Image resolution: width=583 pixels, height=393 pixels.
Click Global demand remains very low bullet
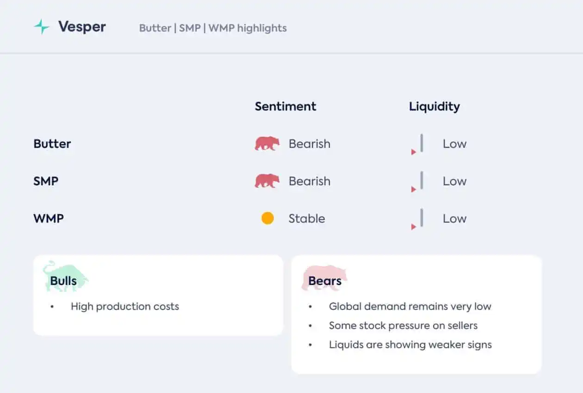410,306
